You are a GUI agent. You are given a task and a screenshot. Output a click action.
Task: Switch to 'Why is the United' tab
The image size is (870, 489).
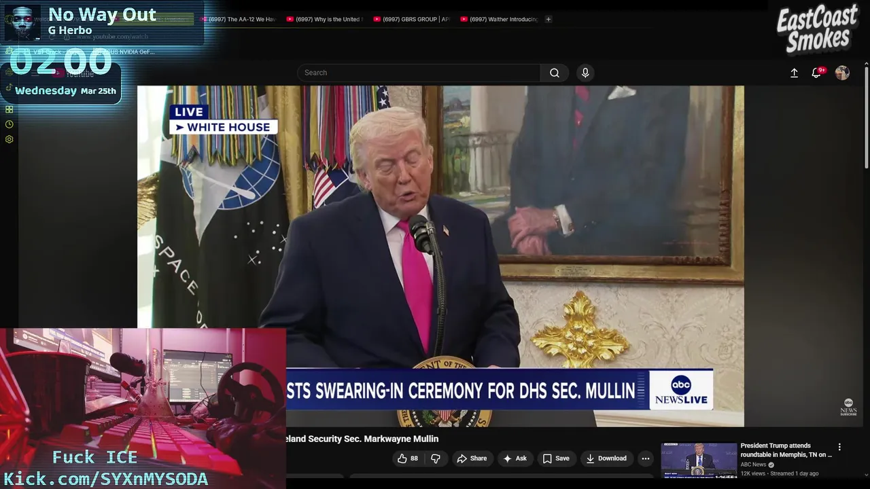tap(324, 19)
